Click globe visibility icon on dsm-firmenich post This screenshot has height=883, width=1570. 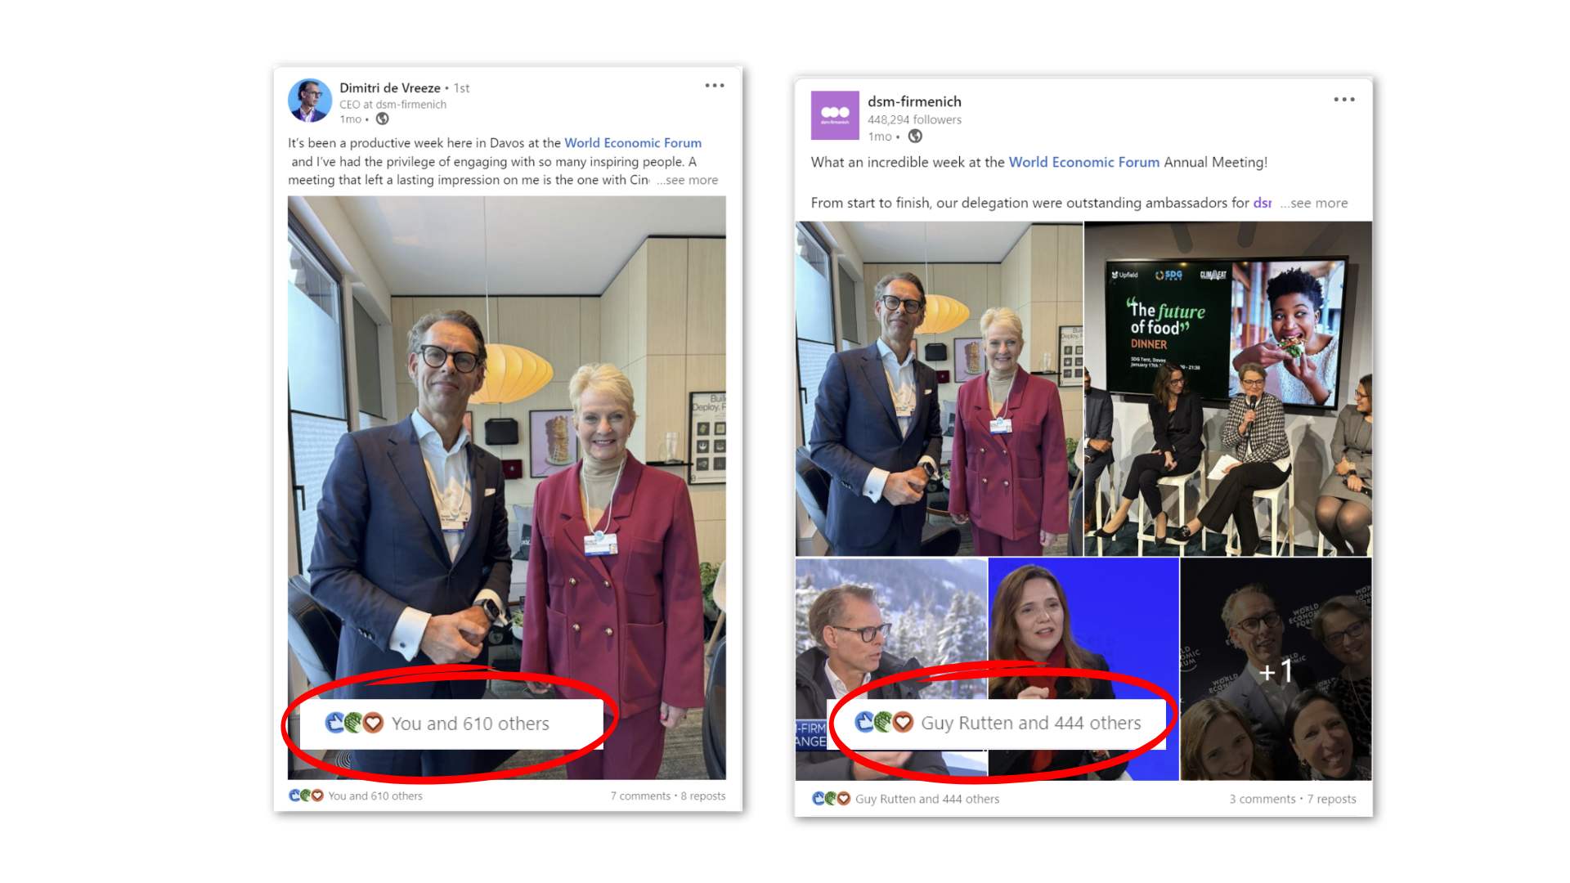[915, 137]
